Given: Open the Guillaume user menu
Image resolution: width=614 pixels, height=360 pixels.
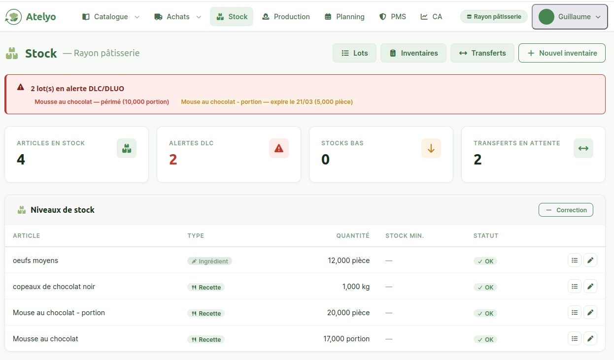Looking at the screenshot, I should pyautogui.click(x=569, y=17).
